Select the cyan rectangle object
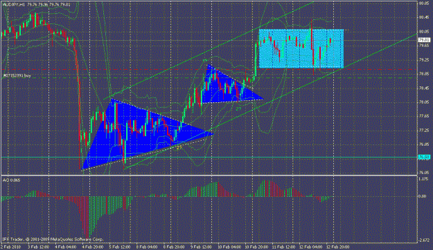 pos(301,48)
